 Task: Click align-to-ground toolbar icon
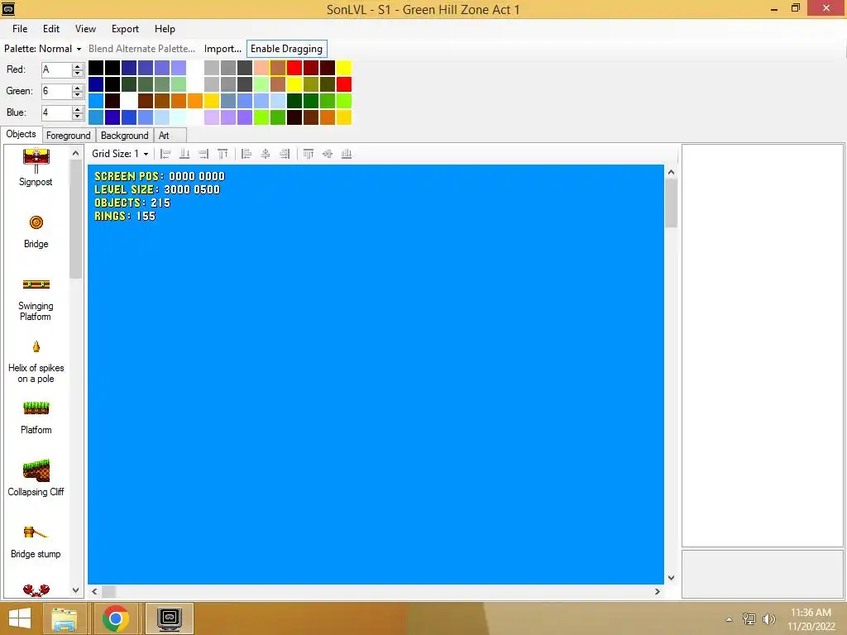point(184,154)
